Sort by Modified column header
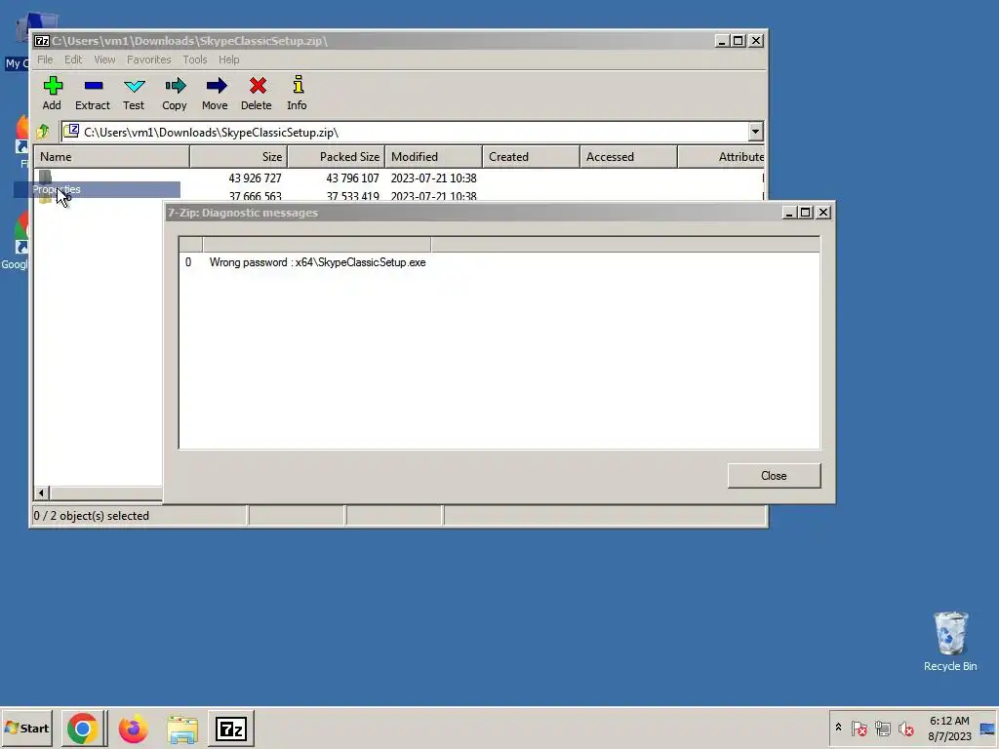Image resolution: width=999 pixels, height=749 pixels. (x=434, y=157)
